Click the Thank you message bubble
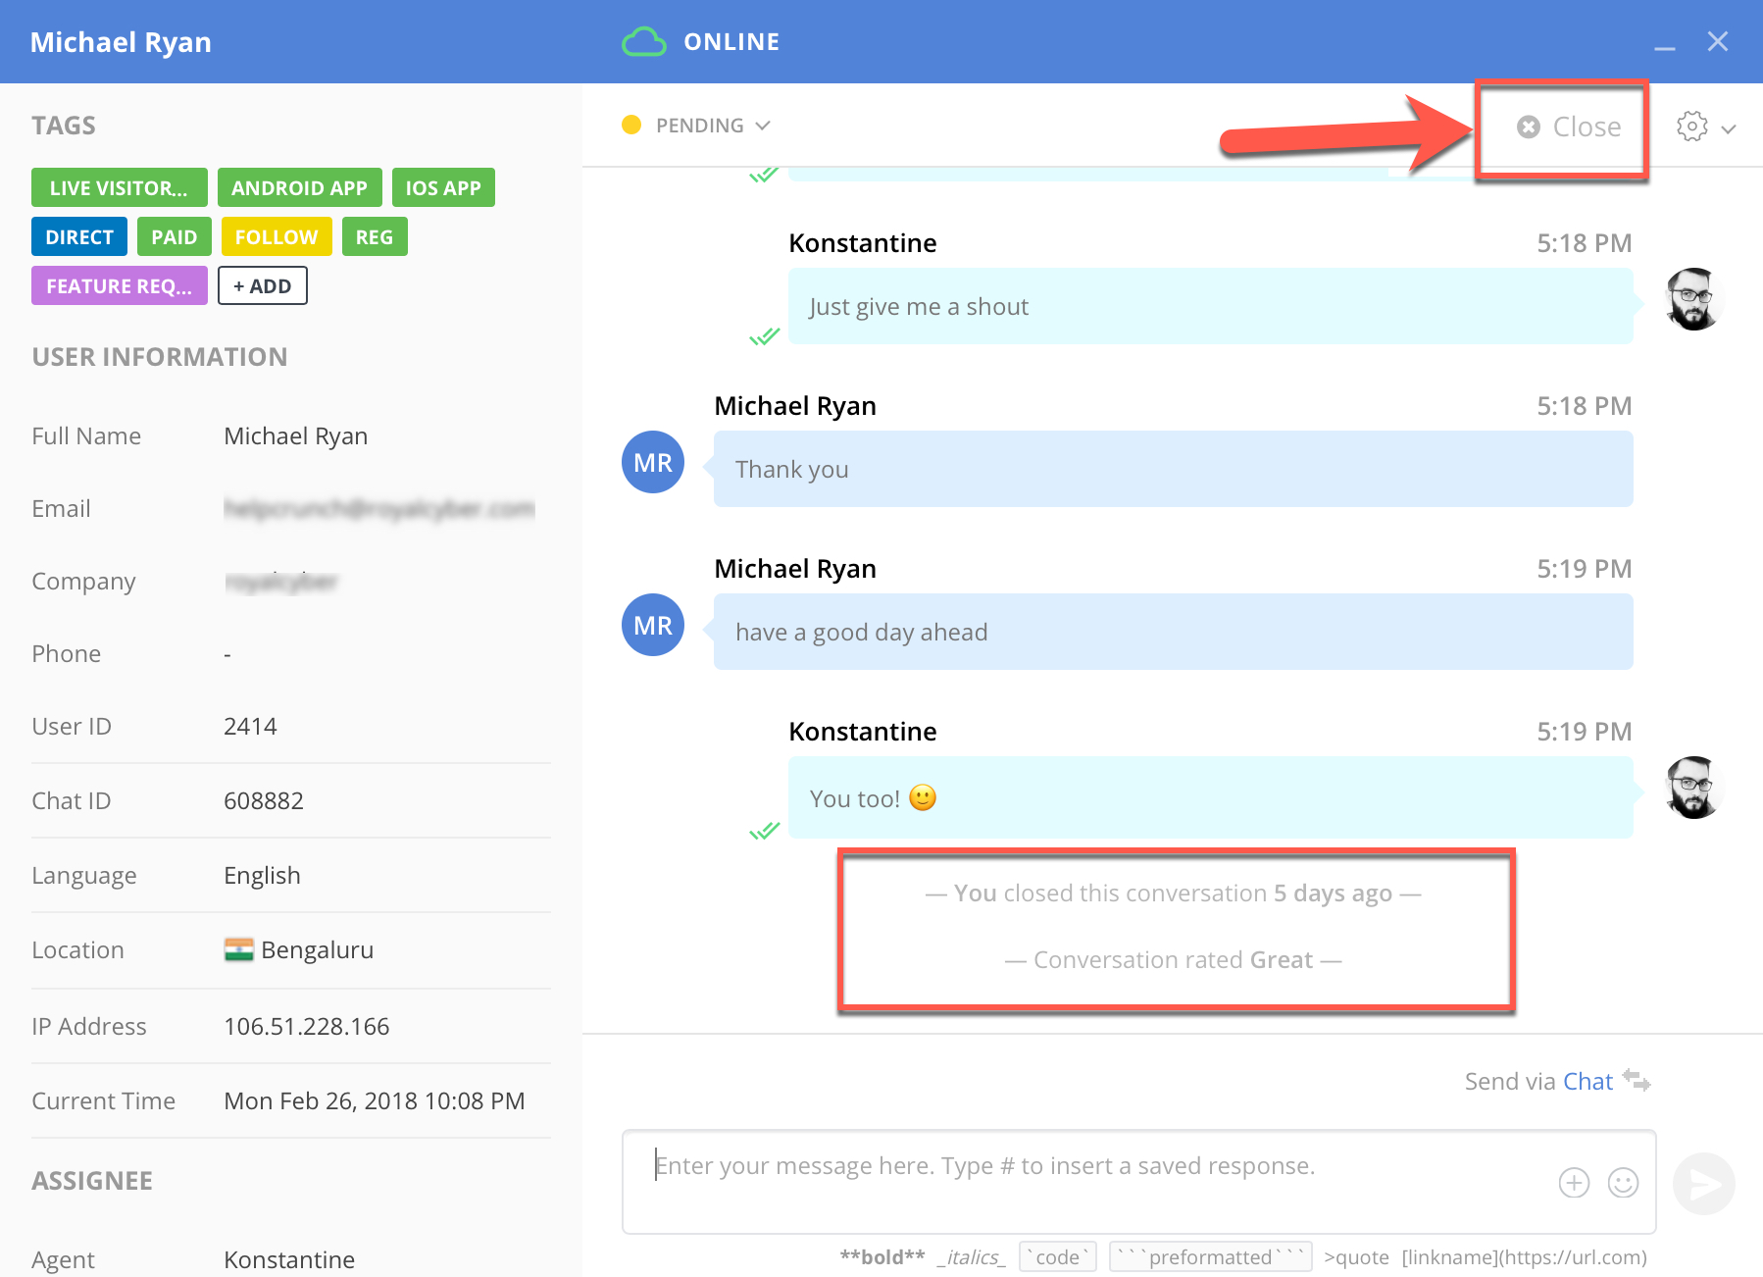Image resolution: width=1763 pixels, height=1277 pixels. click(1174, 469)
